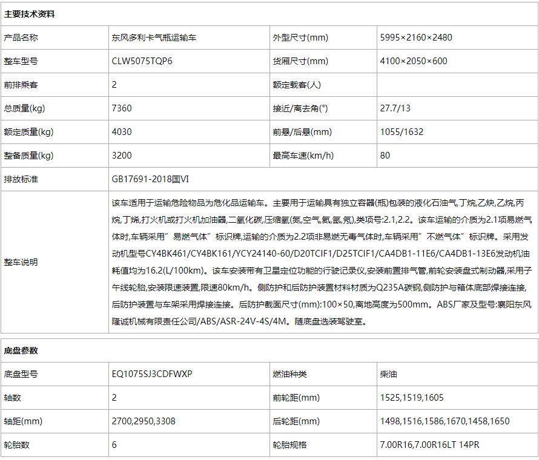
Task: Select the 最高车速(km/h) label
Action: click(303, 156)
